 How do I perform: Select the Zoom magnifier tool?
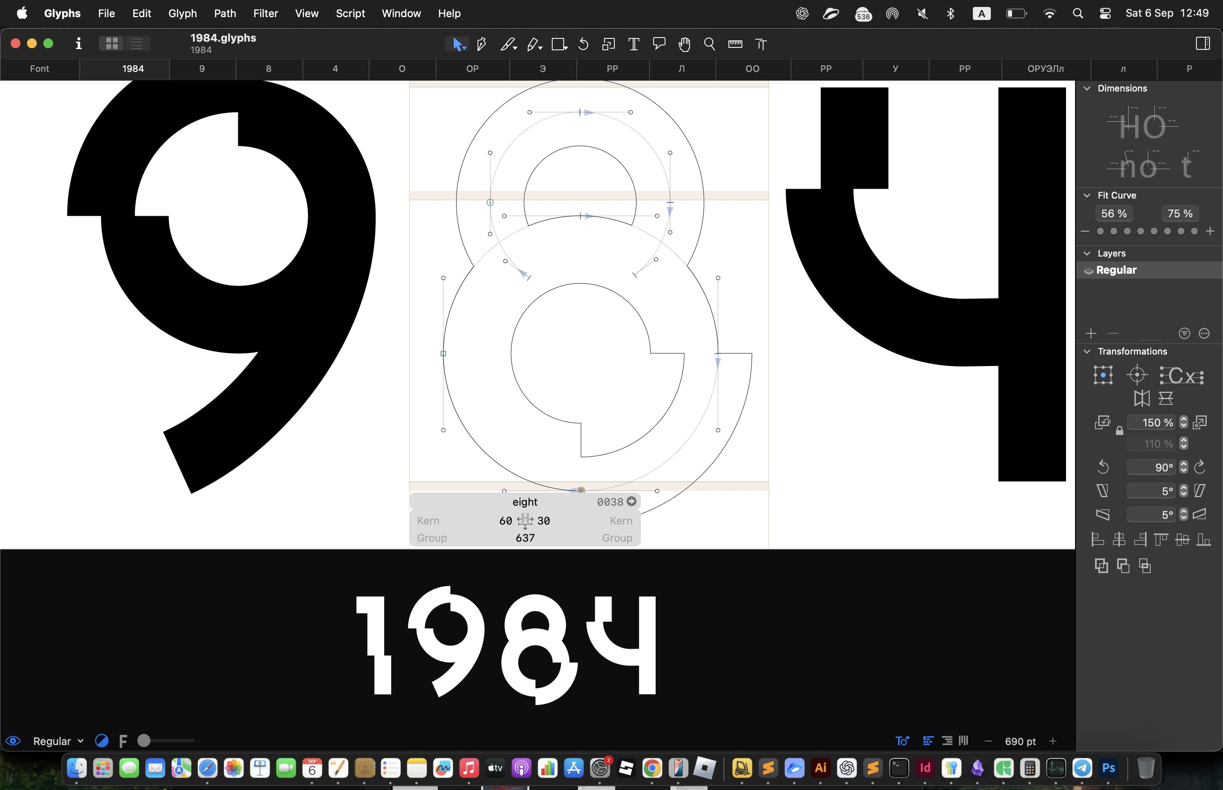click(x=710, y=44)
